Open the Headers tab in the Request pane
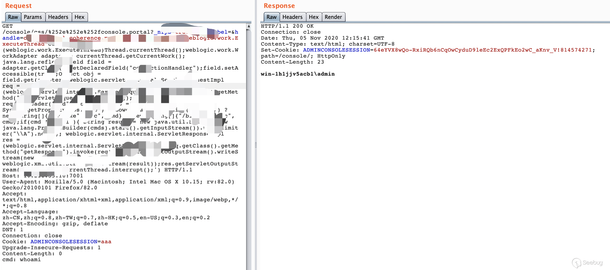 pyautogui.click(x=58, y=17)
